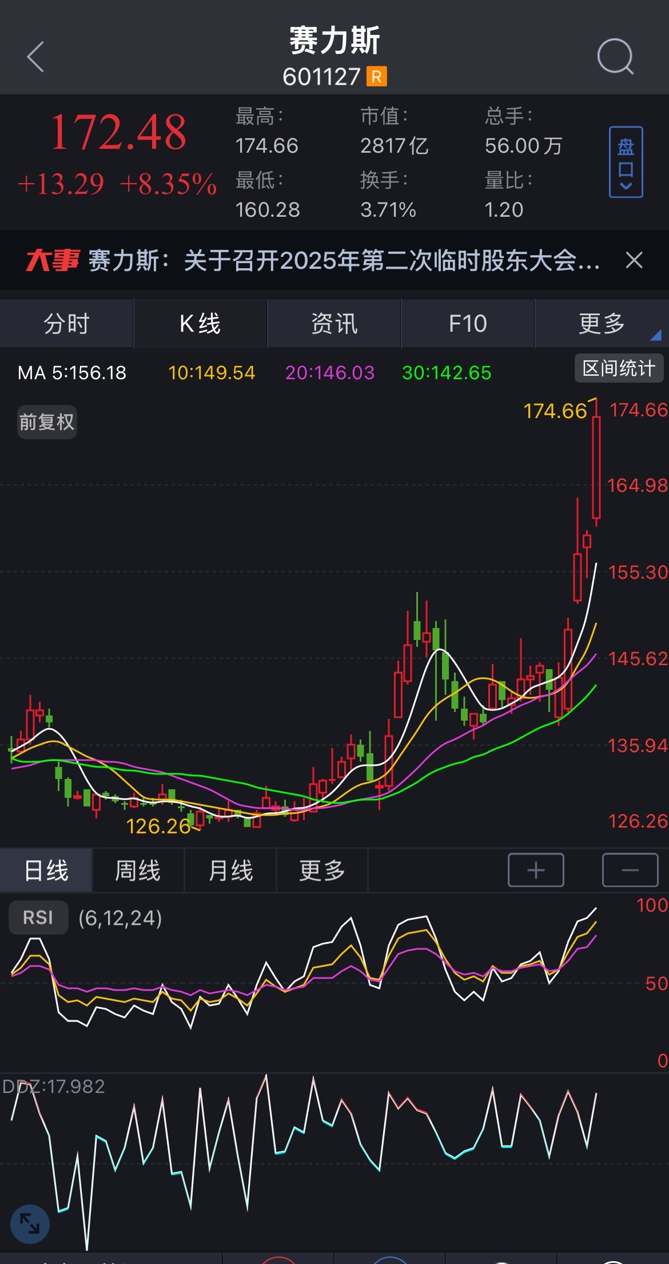
Task: Select the 日线 daily chart period
Action: (x=46, y=871)
